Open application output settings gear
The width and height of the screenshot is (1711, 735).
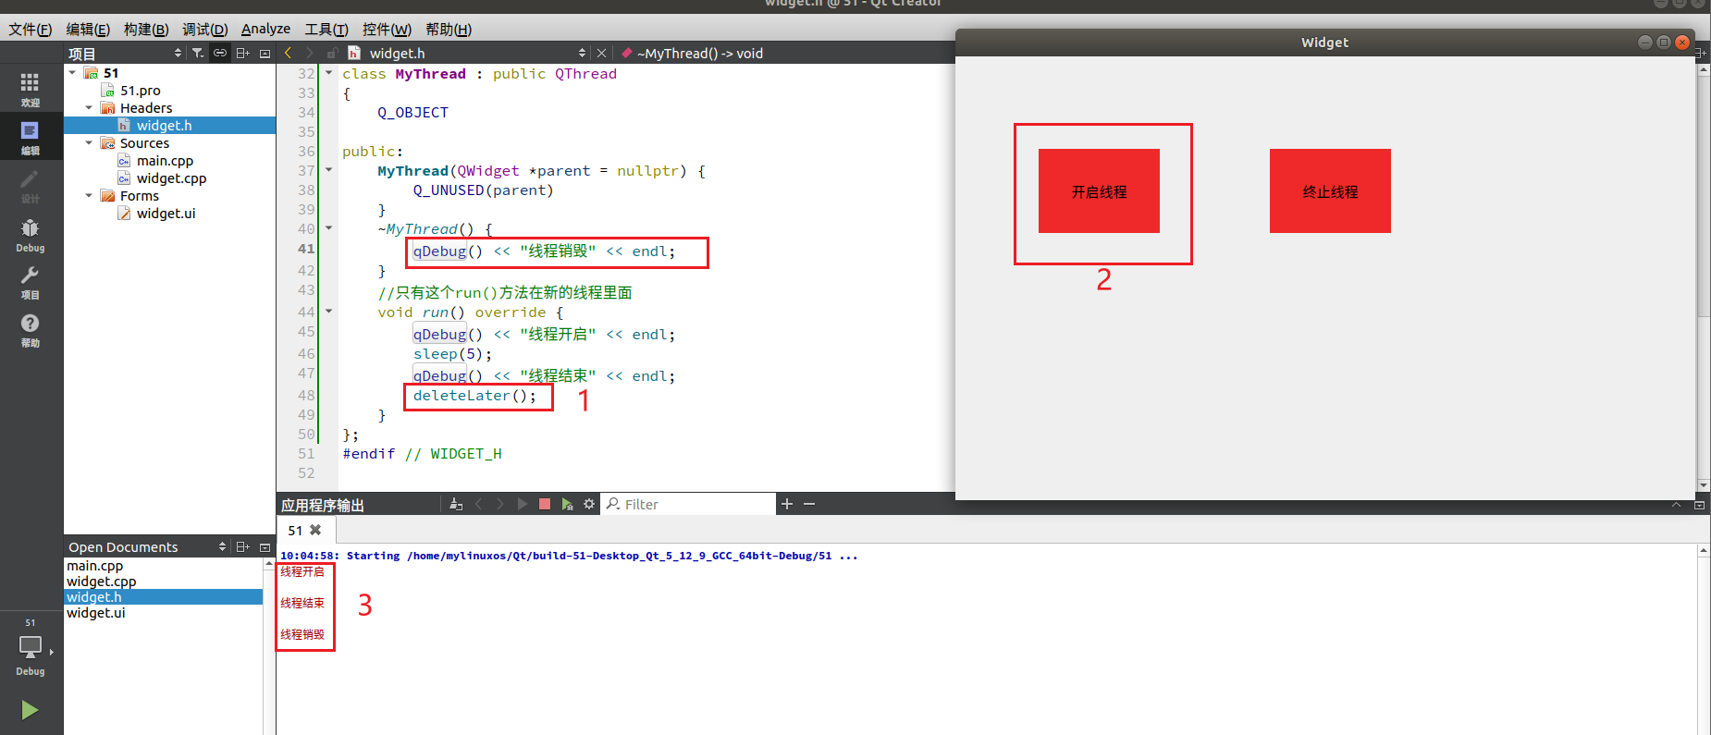(589, 504)
